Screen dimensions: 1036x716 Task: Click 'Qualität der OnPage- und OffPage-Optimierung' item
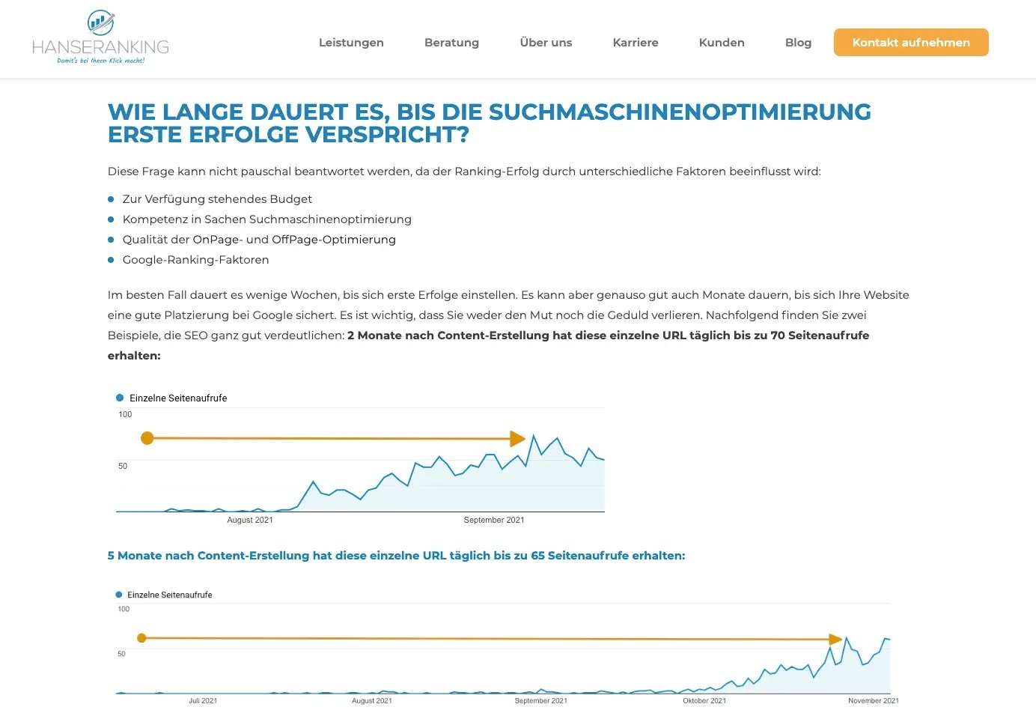(259, 240)
